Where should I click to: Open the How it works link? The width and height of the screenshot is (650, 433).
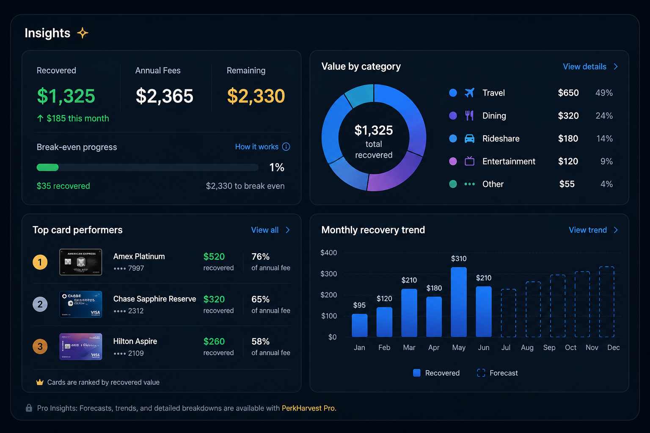(x=257, y=147)
